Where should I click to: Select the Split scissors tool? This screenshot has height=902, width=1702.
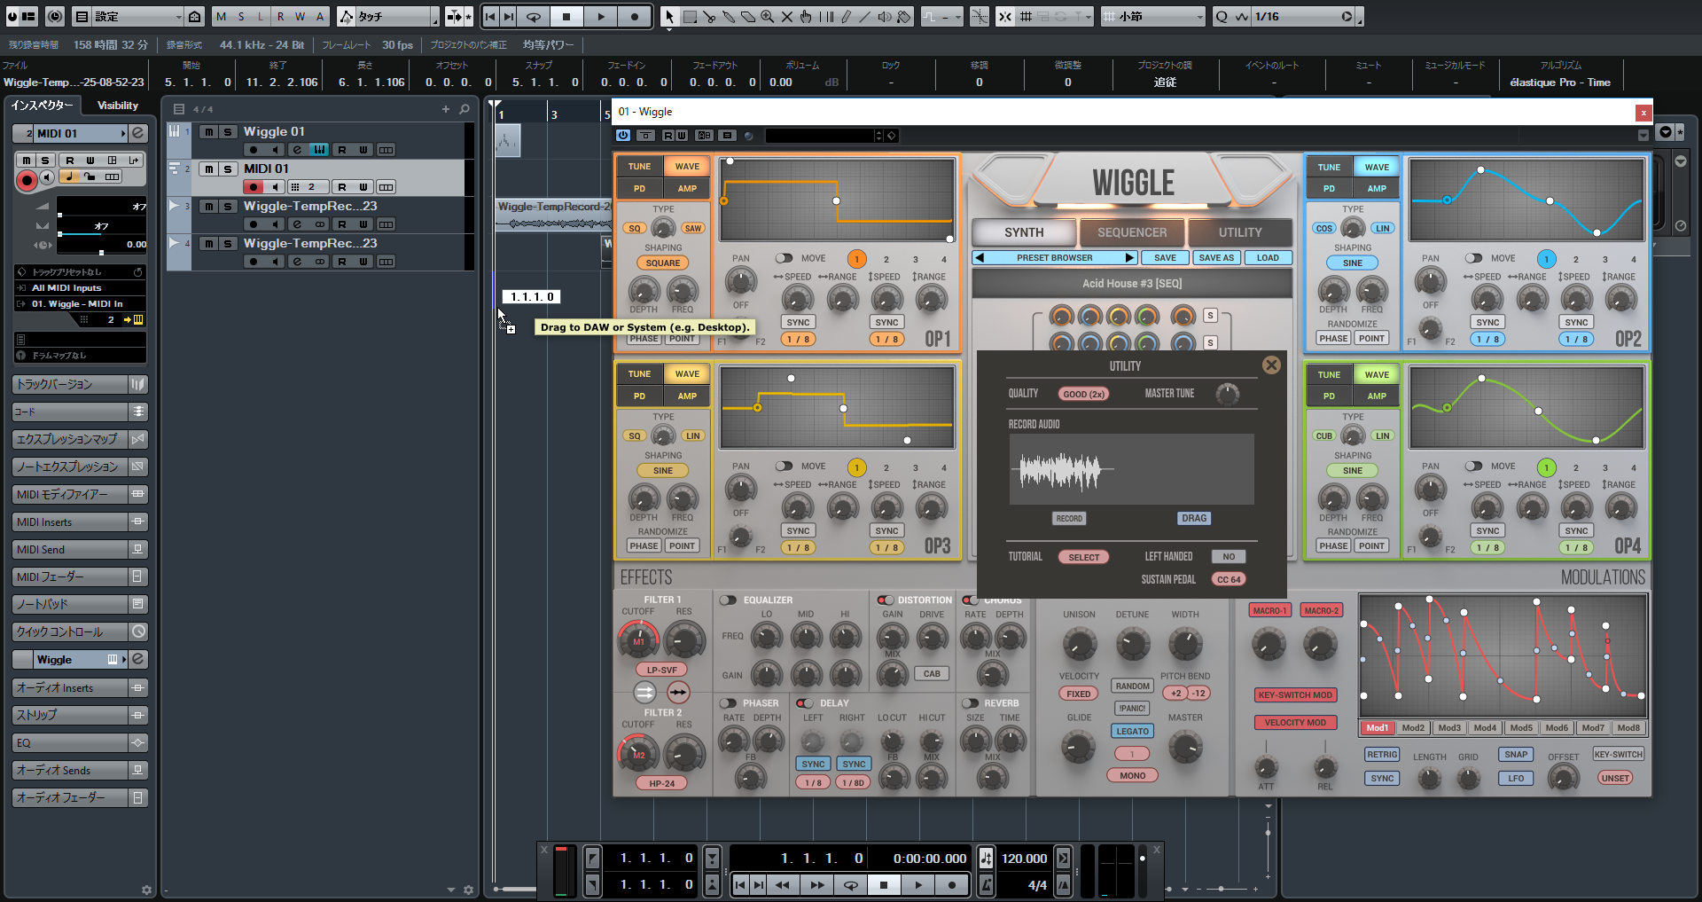(x=709, y=16)
